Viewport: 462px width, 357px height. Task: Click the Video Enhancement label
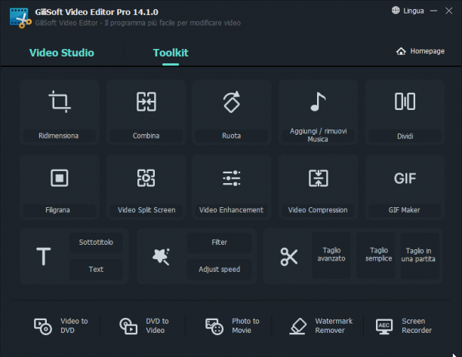231,210
